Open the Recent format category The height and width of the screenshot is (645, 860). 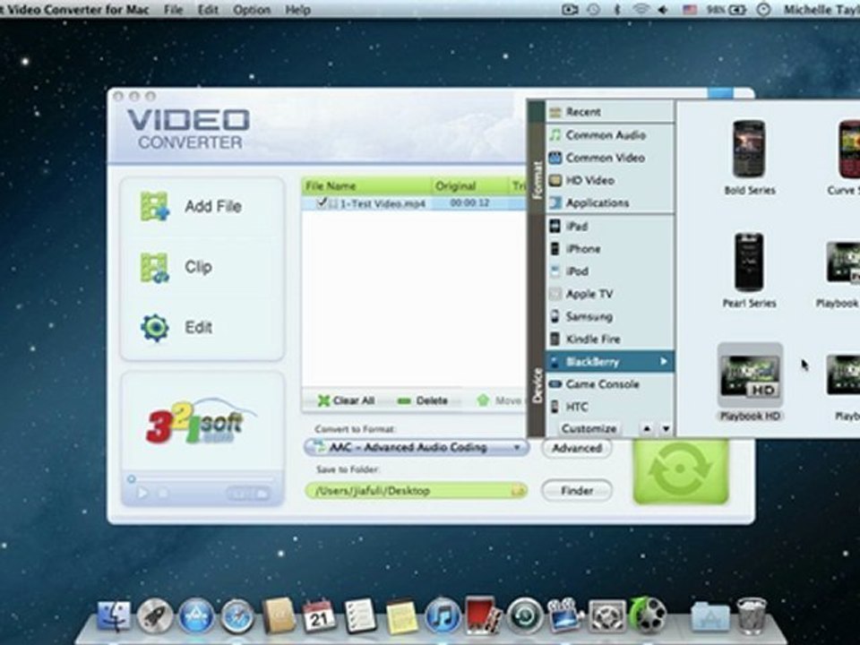click(x=610, y=112)
